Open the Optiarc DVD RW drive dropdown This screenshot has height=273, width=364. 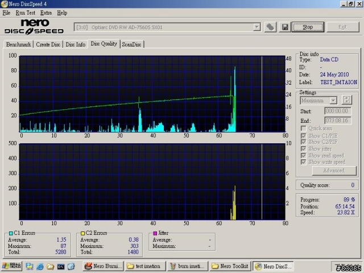257,27
